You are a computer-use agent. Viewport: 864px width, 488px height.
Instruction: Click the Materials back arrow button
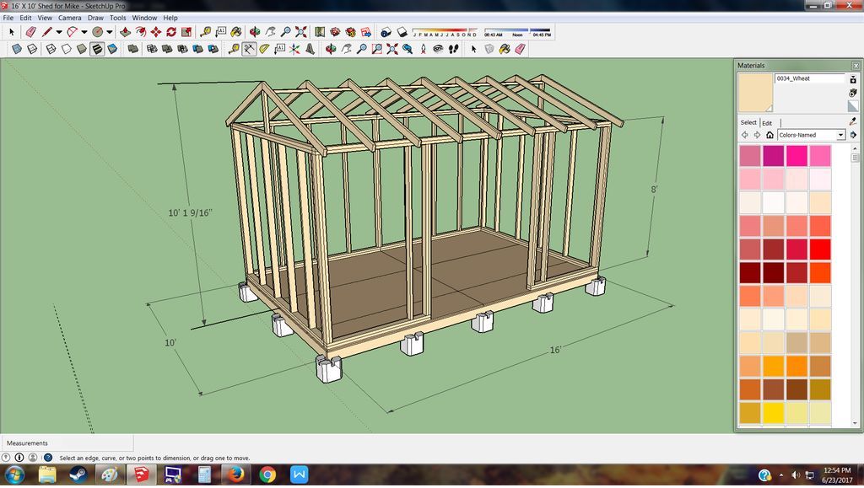[x=745, y=135]
